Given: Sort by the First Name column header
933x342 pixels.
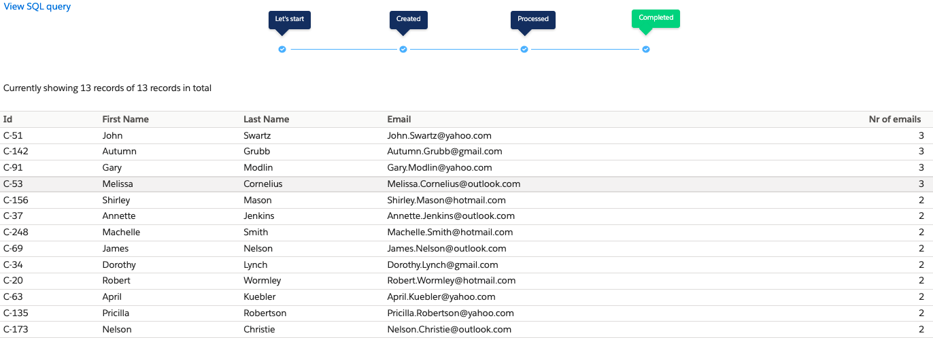Looking at the screenshot, I should tap(125, 120).
